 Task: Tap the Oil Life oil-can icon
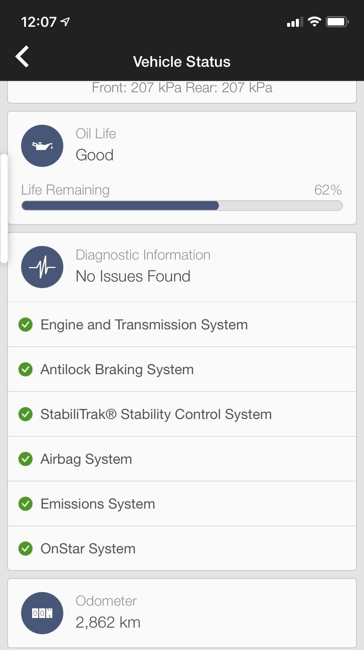click(42, 146)
